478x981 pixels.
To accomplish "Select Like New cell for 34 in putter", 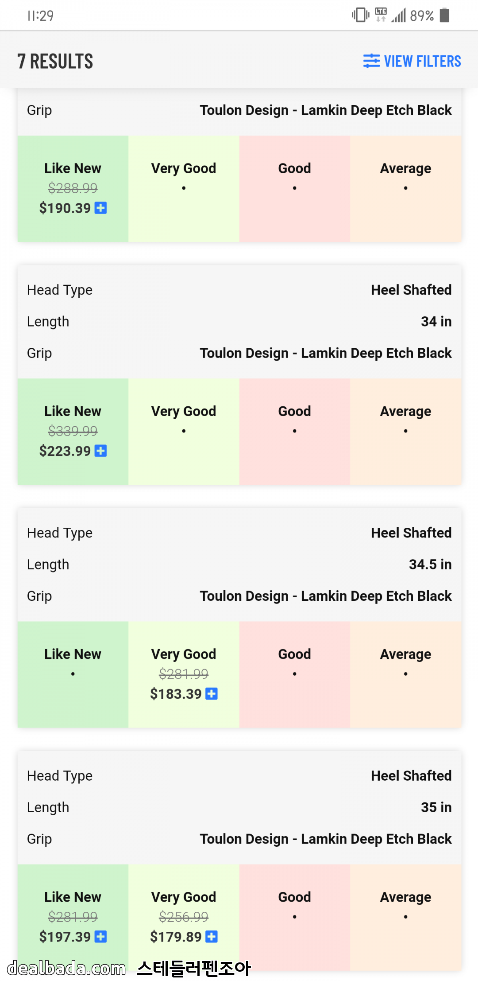I will (x=73, y=431).
